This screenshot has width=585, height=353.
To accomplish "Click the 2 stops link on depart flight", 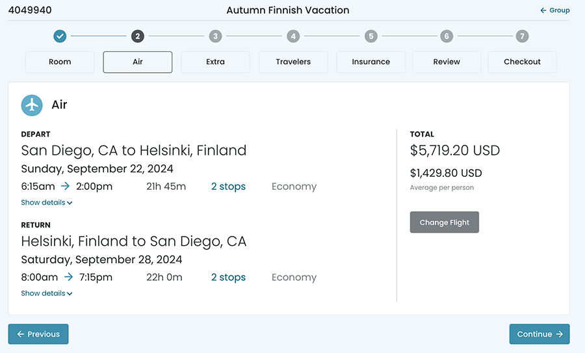I will click(x=228, y=187).
